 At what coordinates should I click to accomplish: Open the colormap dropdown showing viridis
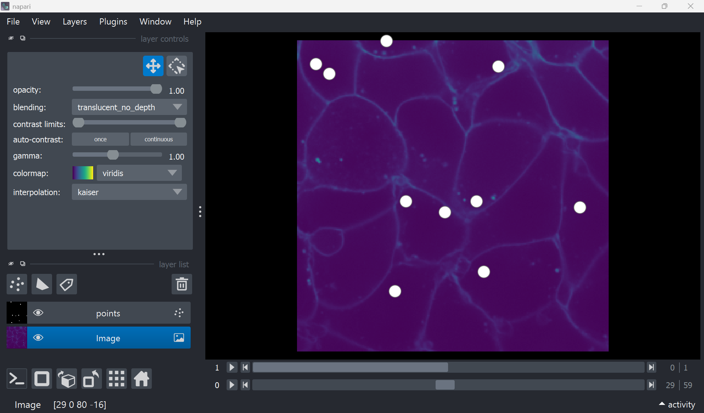tap(139, 173)
